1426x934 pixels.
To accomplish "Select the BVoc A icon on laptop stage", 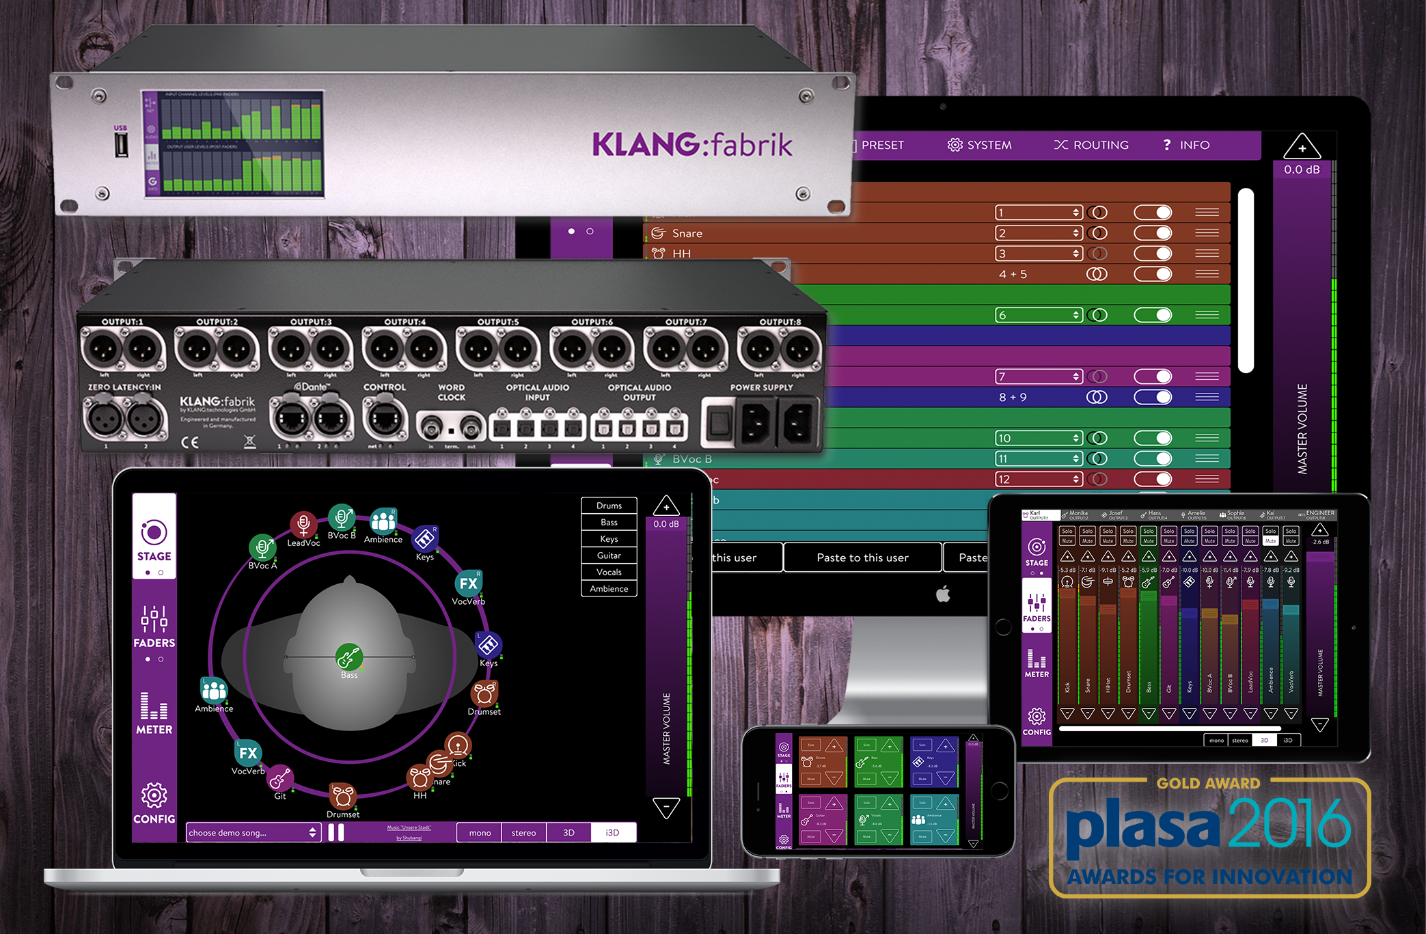I will [x=262, y=547].
